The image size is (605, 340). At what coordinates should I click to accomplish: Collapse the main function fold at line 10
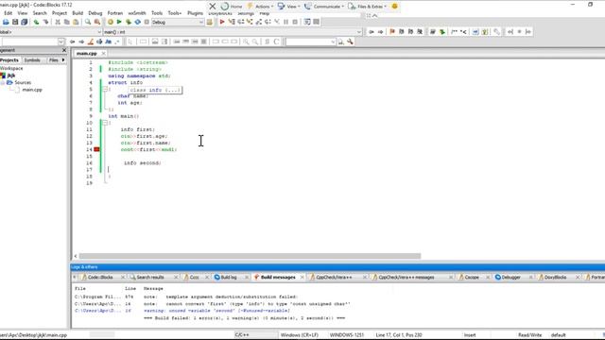coord(105,123)
